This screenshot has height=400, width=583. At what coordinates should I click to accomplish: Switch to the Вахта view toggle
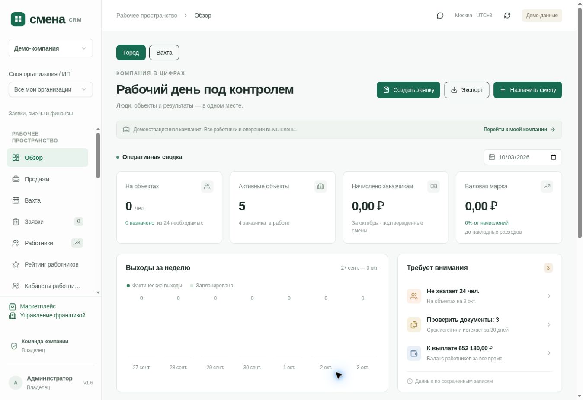click(164, 53)
